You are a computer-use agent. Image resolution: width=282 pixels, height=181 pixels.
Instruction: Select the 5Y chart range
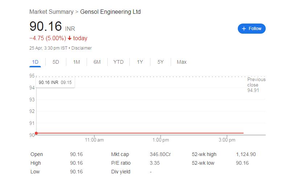point(161,62)
